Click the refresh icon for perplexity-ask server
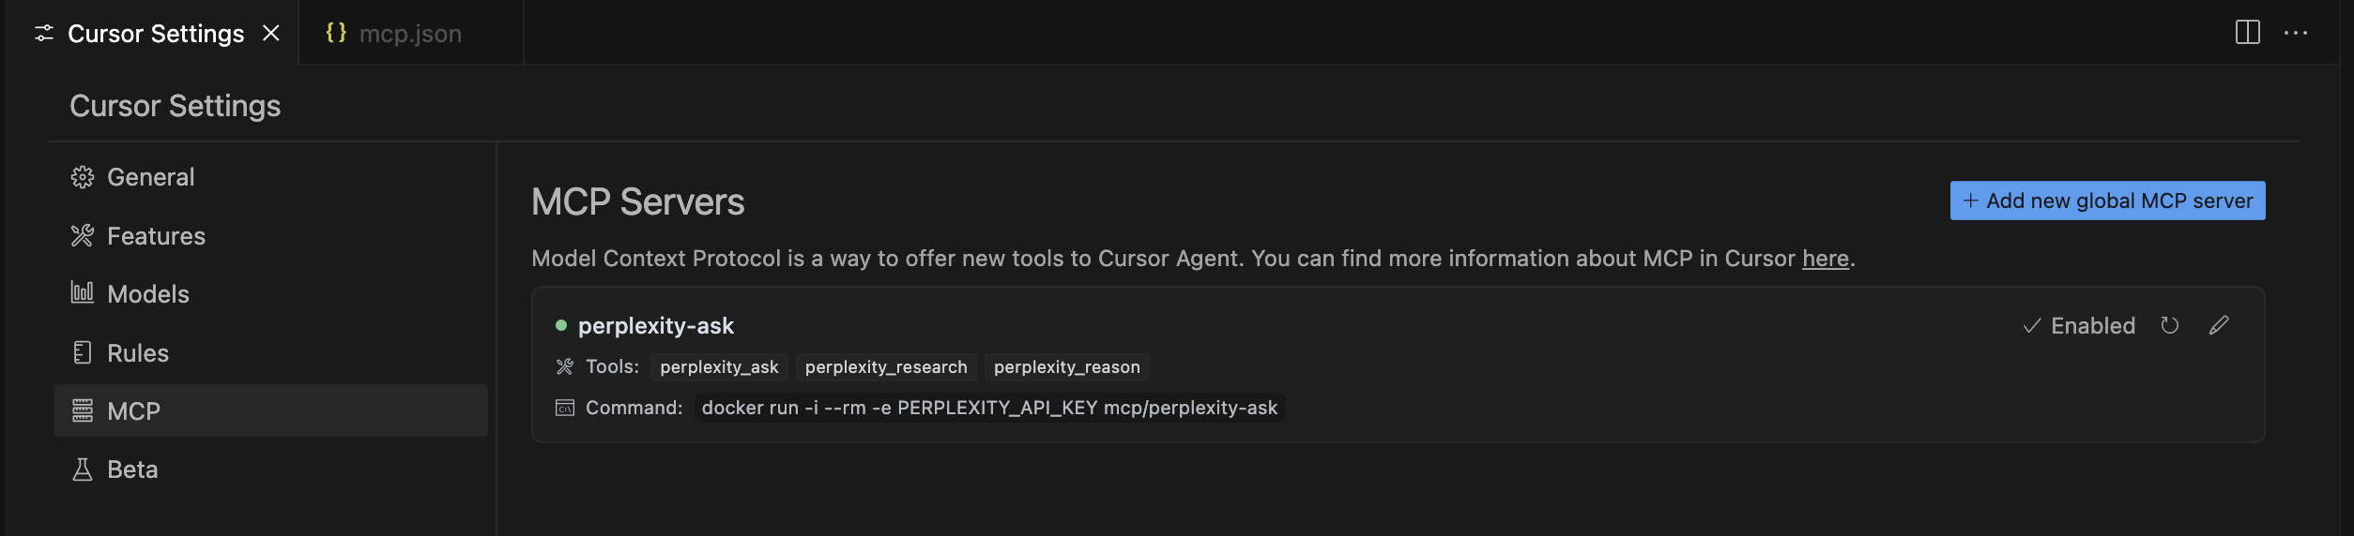 point(2169,325)
